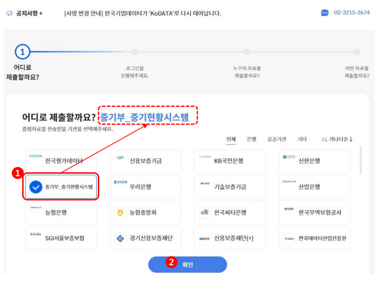Viewport: 379px width, 289px height.
Task: Click the 누구의 자료를 제출할까요 progress step dot
Action: [247, 52]
